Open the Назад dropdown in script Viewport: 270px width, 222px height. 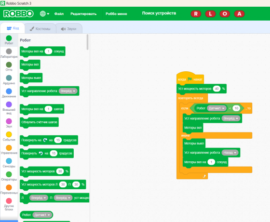coord(230,153)
